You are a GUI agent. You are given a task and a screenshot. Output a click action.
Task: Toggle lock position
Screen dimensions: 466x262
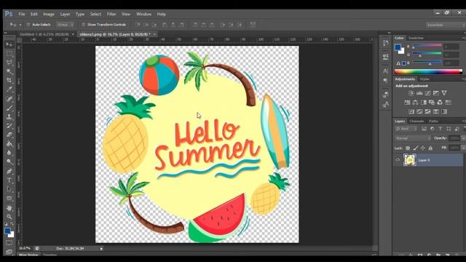423,148
